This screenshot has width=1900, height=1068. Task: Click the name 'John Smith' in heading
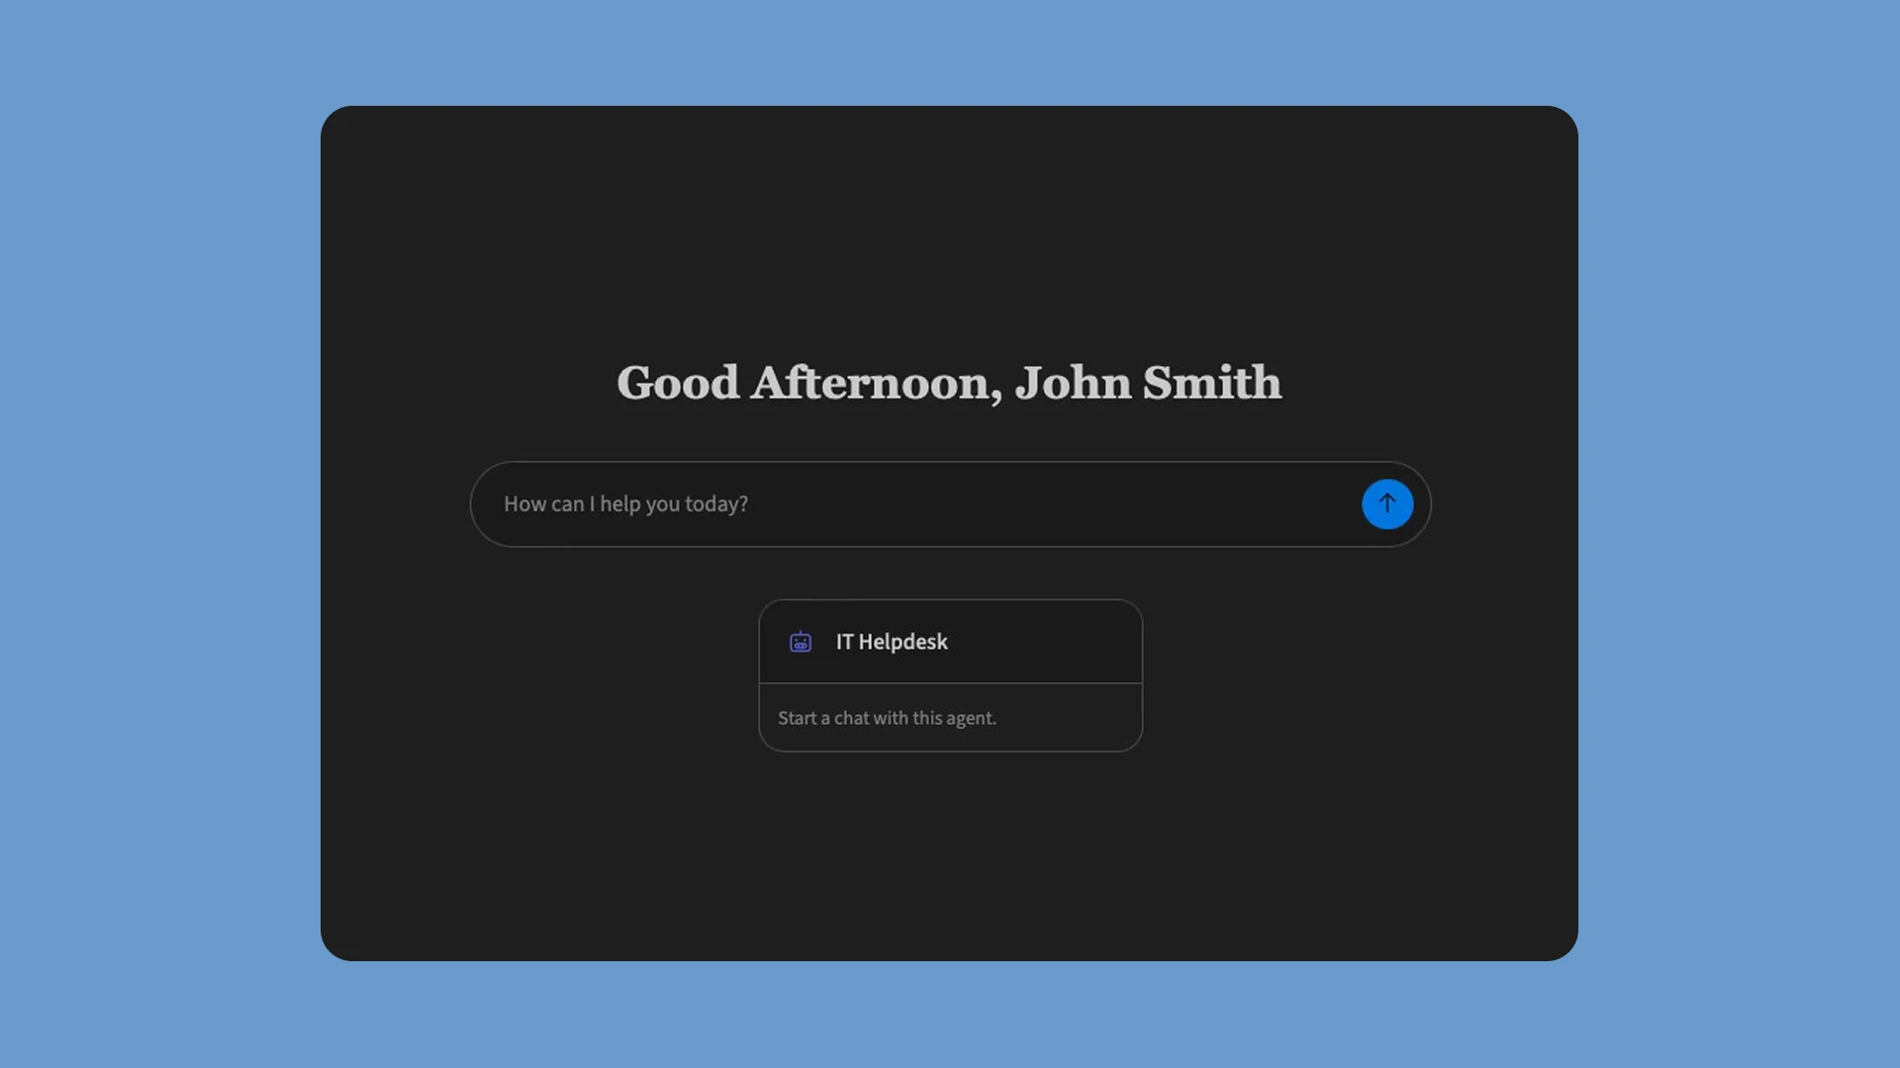[x=1148, y=383]
